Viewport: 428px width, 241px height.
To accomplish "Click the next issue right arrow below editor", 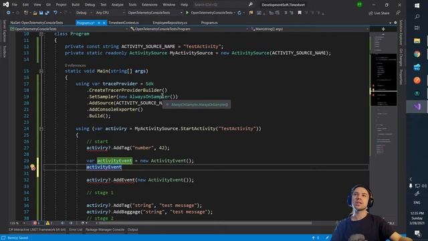I will 71,223.
